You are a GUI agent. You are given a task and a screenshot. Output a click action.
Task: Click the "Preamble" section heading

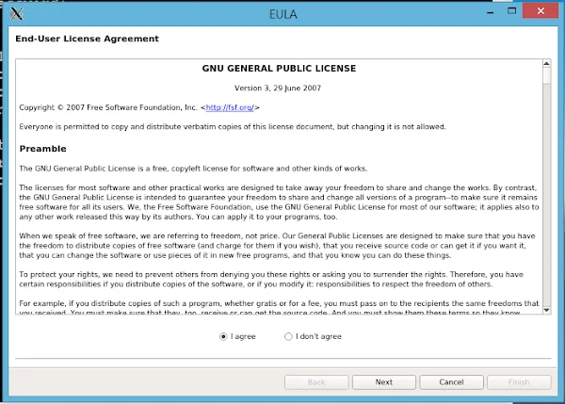[x=43, y=149]
